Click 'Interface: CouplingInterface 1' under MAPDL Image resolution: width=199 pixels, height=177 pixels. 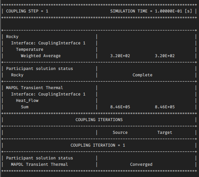point(48,94)
